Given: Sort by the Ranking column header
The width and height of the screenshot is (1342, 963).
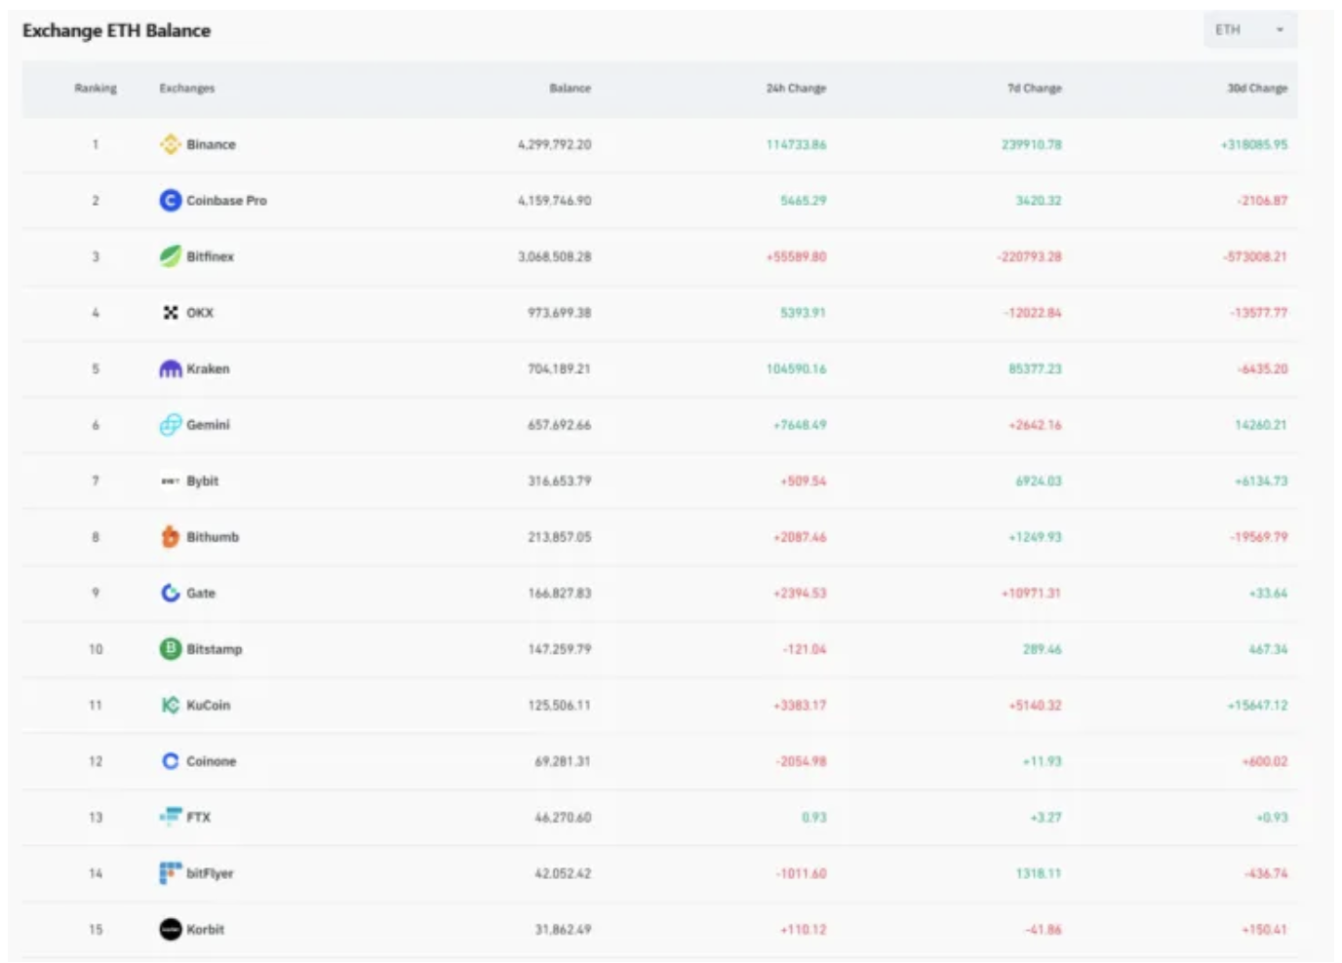Looking at the screenshot, I should [x=96, y=89].
